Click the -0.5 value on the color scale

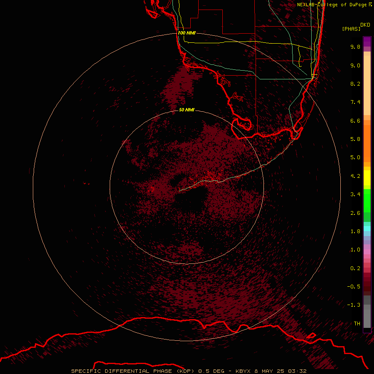pyautogui.click(x=354, y=287)
